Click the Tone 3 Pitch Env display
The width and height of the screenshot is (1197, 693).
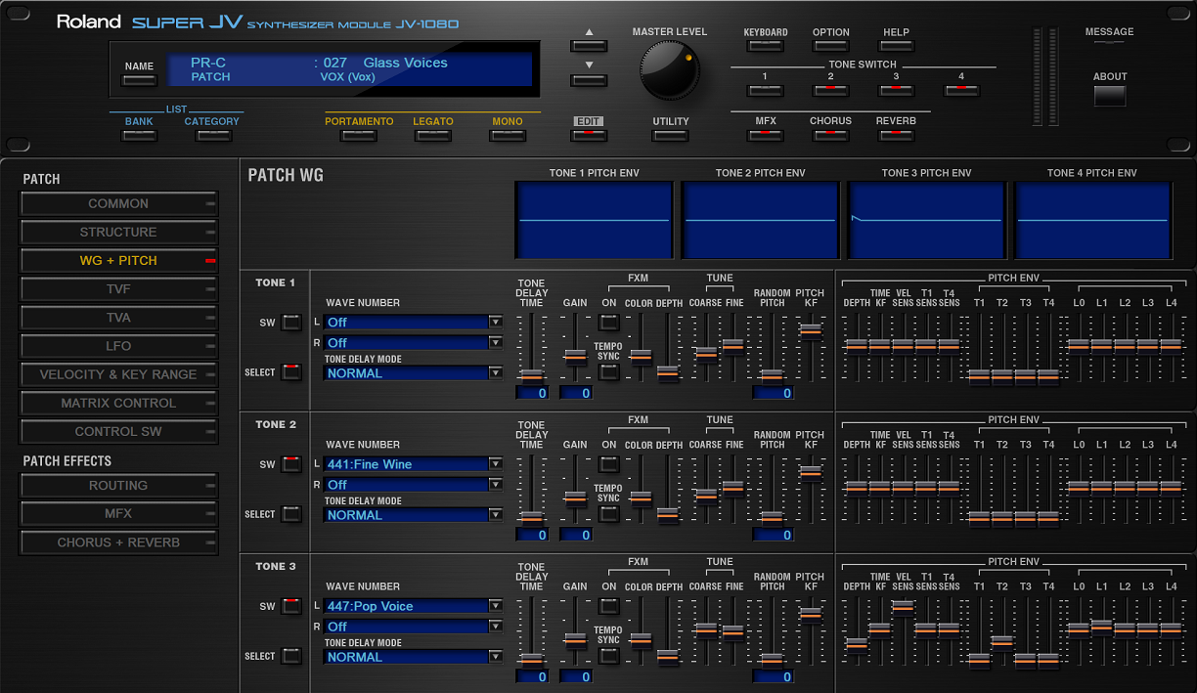(926, 220)
